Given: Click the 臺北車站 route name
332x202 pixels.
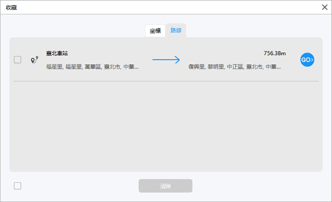Looking at the screenshot, I should (57, 53).
